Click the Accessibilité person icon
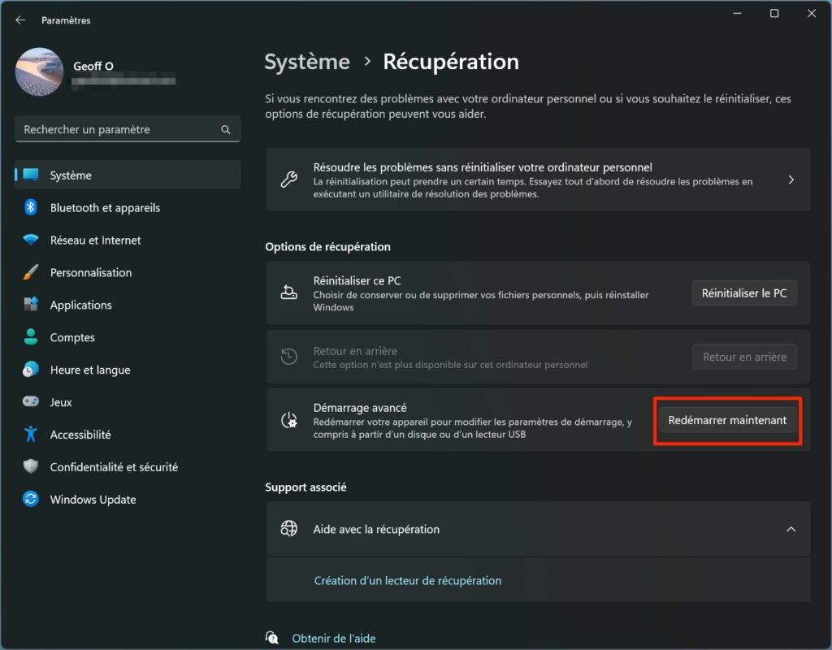832x650 pixels. tap(31, 435)
